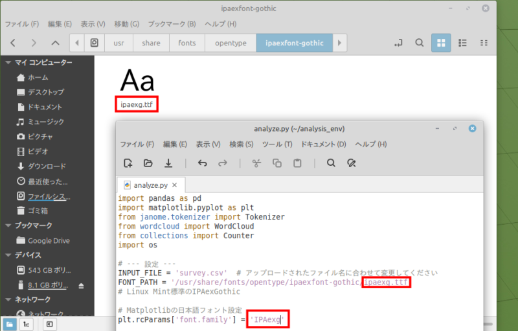Switch file manager to list view
The image size is (518, 331).
click(x=462, y=43)
